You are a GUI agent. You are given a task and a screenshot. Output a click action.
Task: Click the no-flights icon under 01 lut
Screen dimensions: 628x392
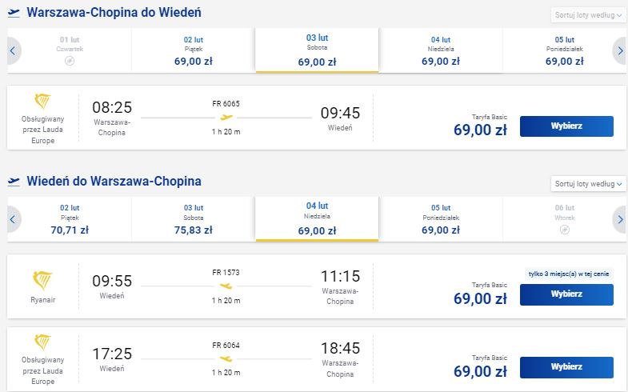pyautogui.click(x=70, y=61)
